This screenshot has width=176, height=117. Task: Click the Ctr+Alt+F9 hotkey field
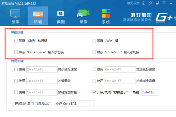tap(42, 92)
